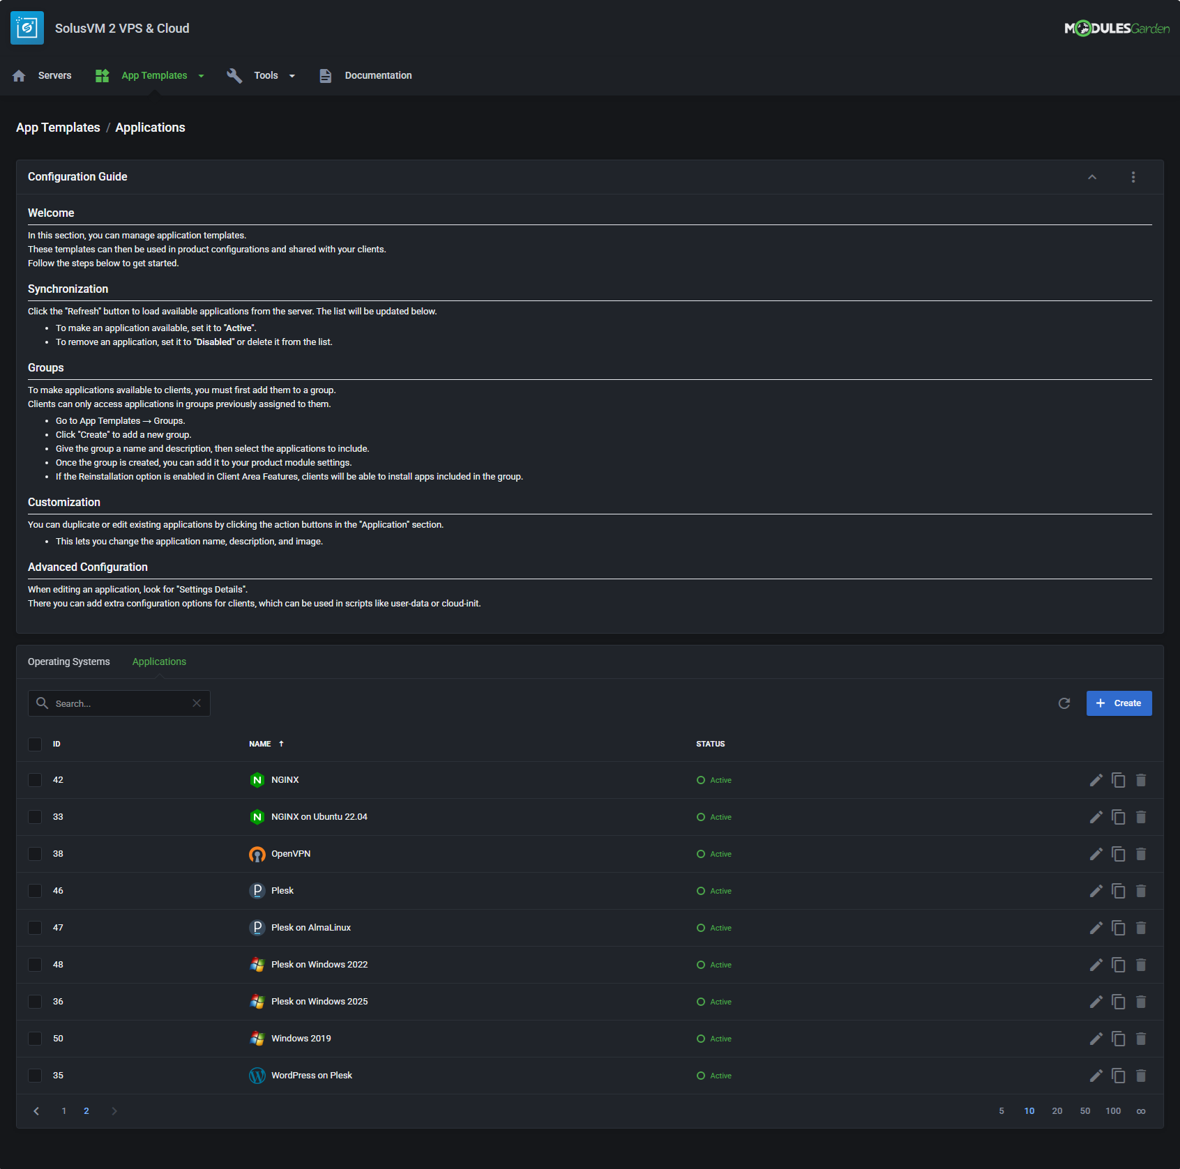1180x1169 pixels.
Task: Refresh the applications list
Action: [x=1064, y=703]
